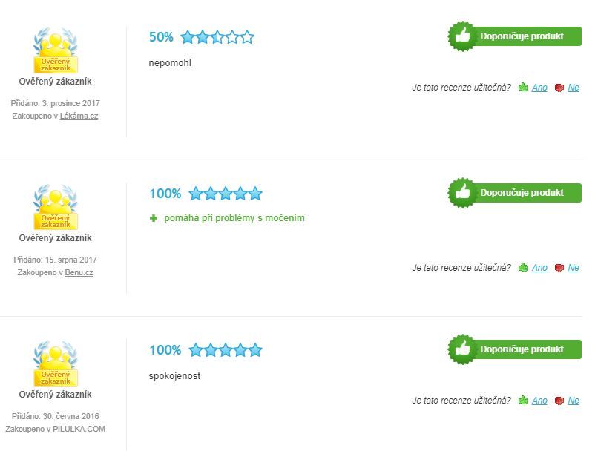This screenshot has width=598, height=457.
Task: Click the green thumbs-up icon on the 'spokojenost' review
Action: 523,400
